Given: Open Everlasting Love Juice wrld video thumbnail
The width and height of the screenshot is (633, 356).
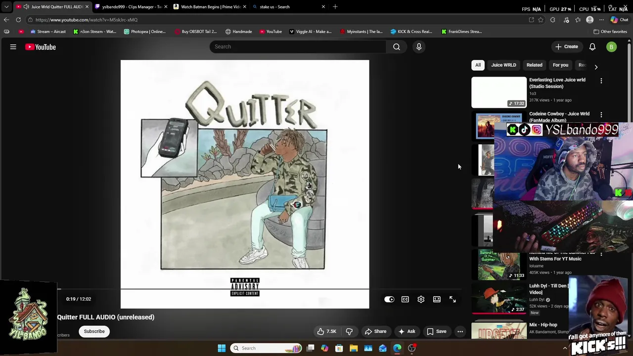Looking at the screenshot, I should click(x=499, y=92).
